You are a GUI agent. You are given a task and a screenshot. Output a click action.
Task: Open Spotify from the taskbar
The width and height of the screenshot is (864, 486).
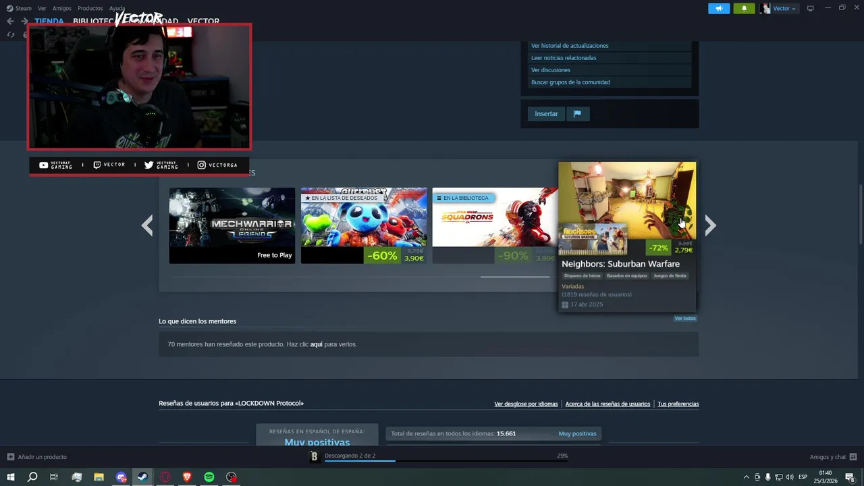pos(209,477)
